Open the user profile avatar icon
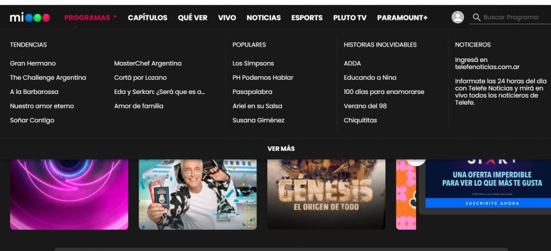 pyautogui.click(x=458, y=17)
